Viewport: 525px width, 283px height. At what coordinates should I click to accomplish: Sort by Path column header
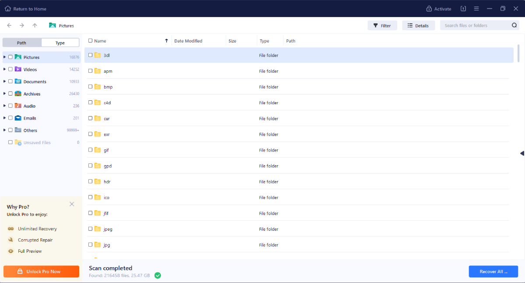(290, 41)
